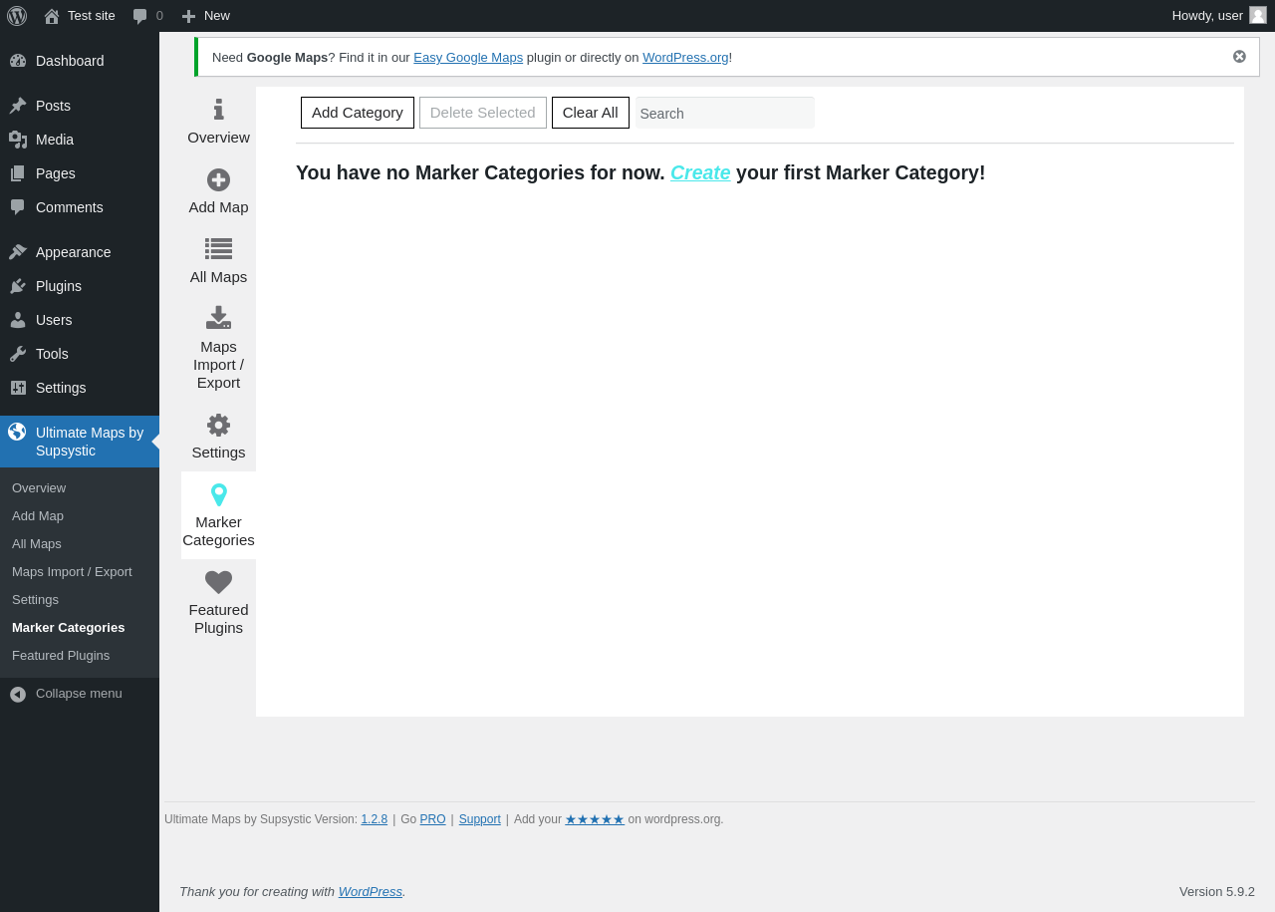The image size is (1275, 912).
Task: Click the Posts pushpin icon
Action: (18, 106)
